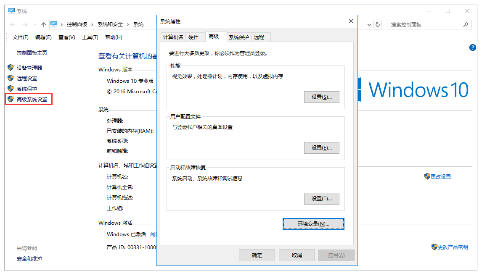Viewport: 482px width, 276px height.
Task: Open the 帮助(H) menu
Action: [114, 37]
